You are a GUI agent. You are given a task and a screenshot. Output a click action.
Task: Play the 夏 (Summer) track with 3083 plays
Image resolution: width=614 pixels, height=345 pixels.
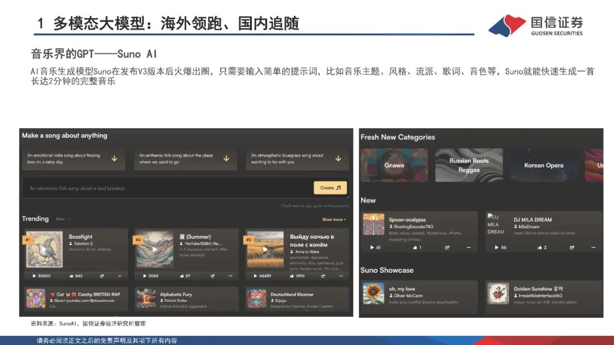coord(145,276)
